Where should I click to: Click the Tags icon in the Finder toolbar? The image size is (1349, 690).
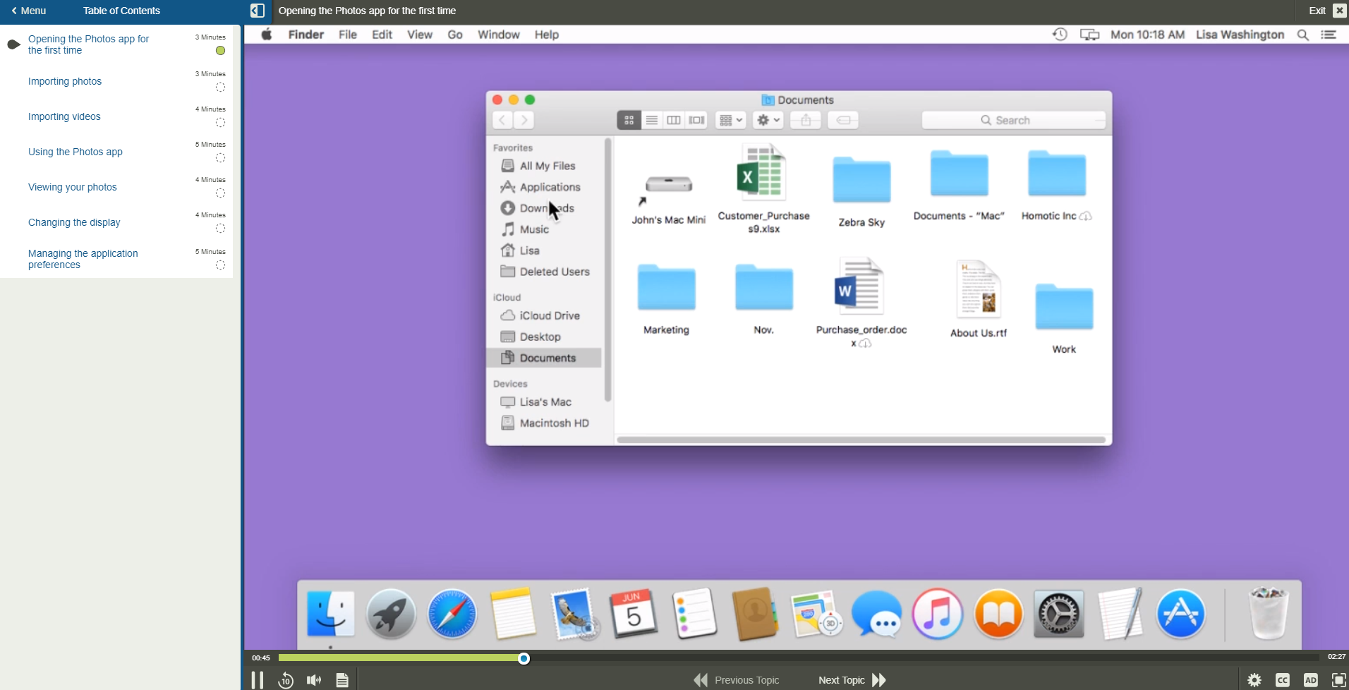coord(842,120)
